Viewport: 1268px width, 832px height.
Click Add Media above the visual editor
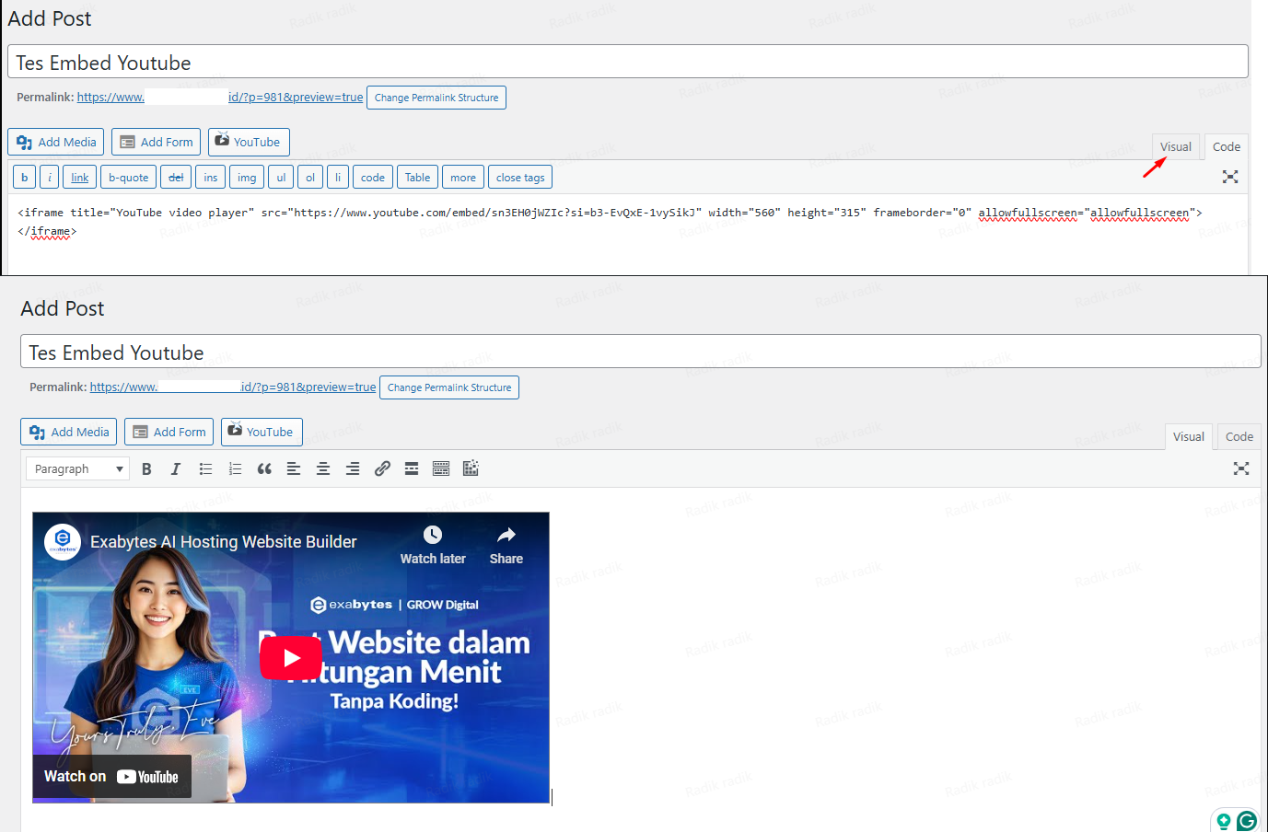pos(69,432)
